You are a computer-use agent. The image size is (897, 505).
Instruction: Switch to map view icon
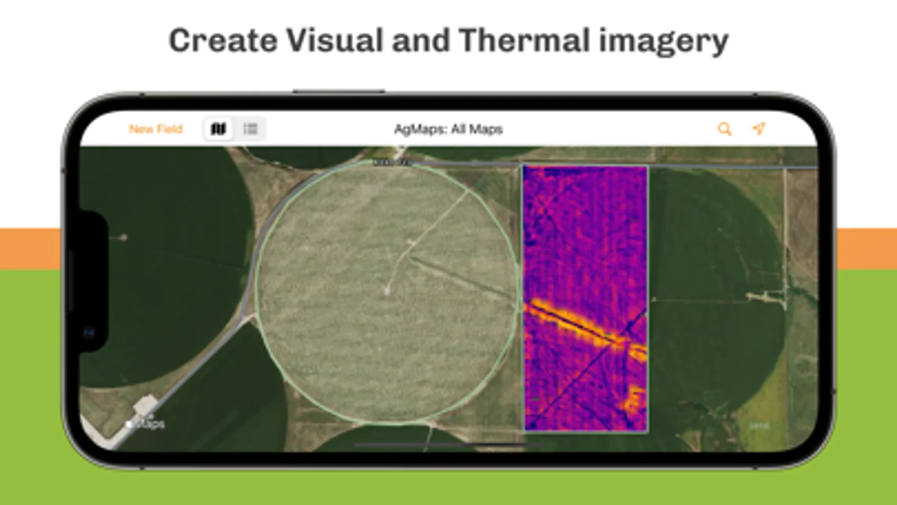pos(218,129)
